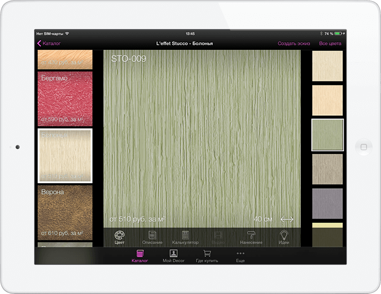Viewport: 381px width, 294px height.
Task: Choose the peach color swatch
Action: (x=327, y=100)
